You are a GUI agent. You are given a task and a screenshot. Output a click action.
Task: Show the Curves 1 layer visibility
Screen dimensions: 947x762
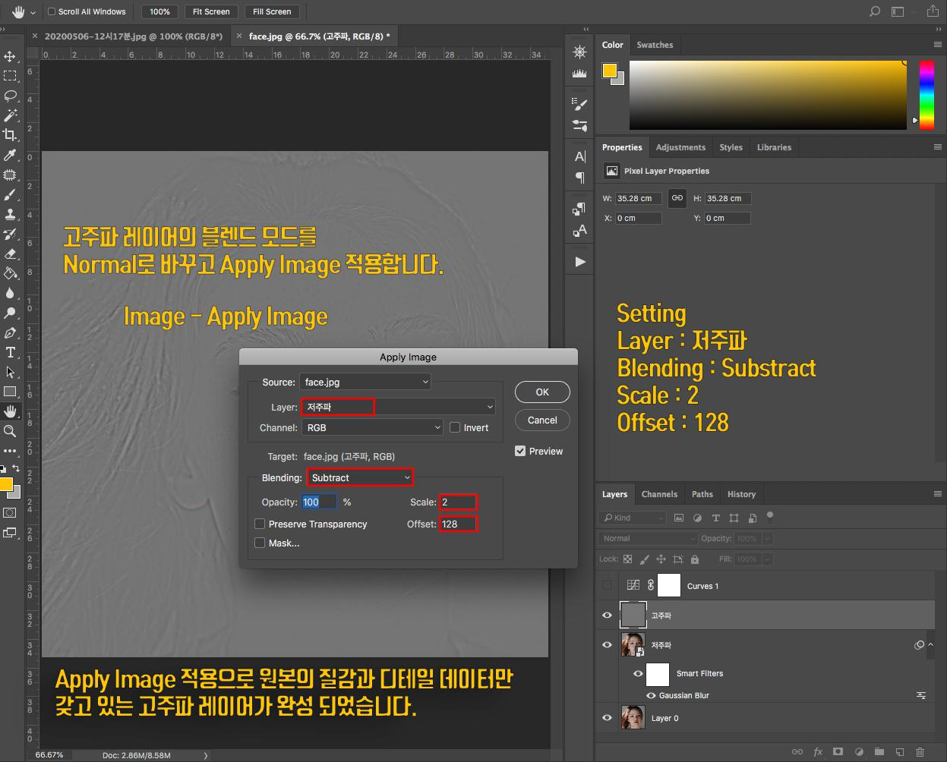607,585
